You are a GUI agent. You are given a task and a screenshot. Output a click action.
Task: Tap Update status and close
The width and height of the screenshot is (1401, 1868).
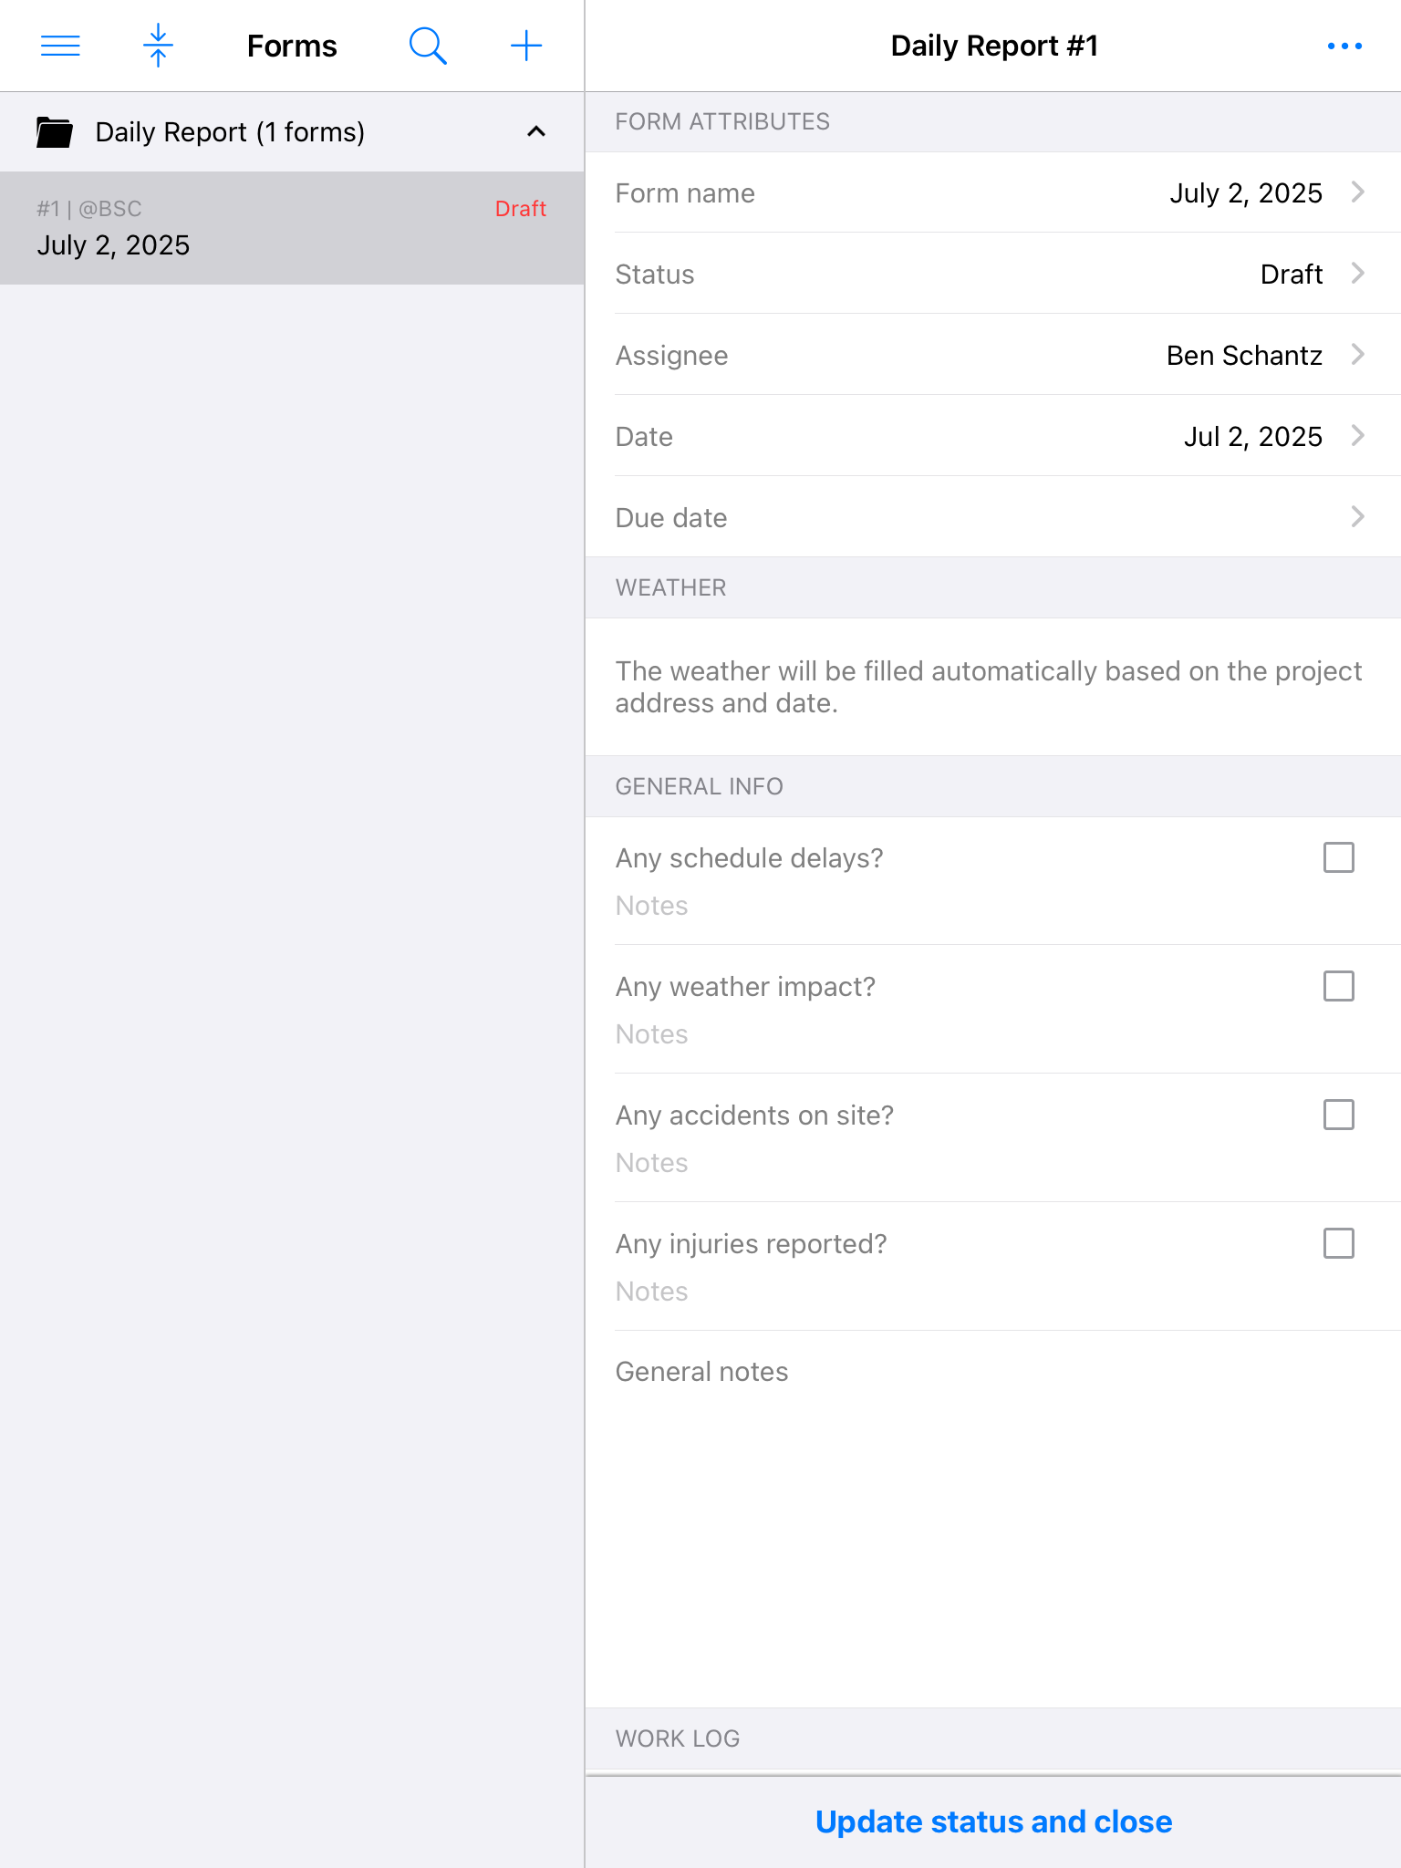point(993,1821)
